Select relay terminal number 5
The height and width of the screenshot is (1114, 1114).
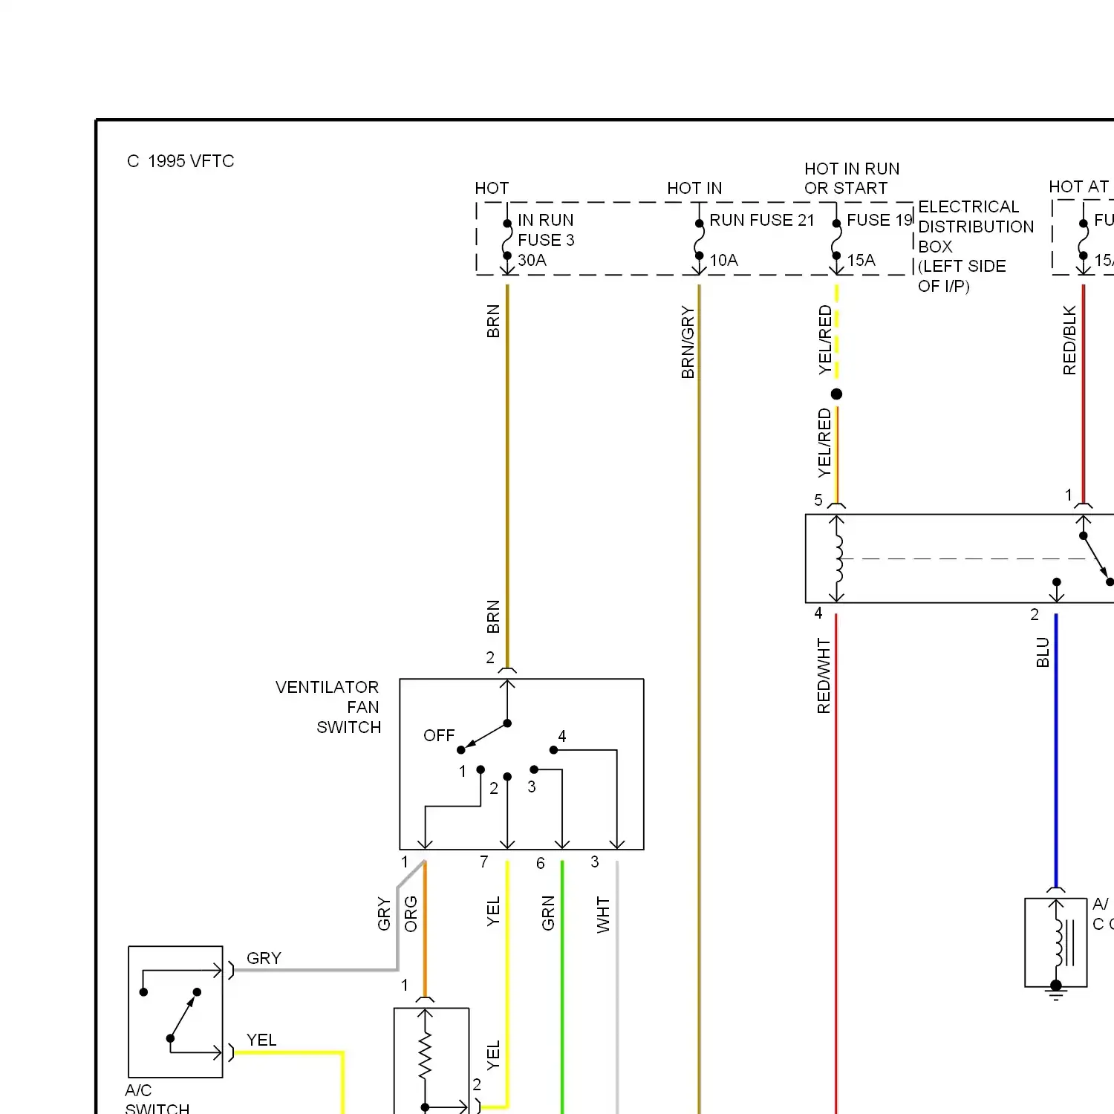tap(818, 500)
